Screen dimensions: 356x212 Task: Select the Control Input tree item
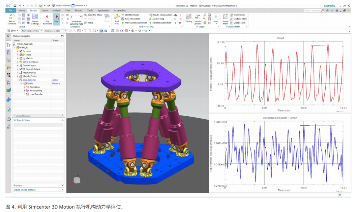27,65
